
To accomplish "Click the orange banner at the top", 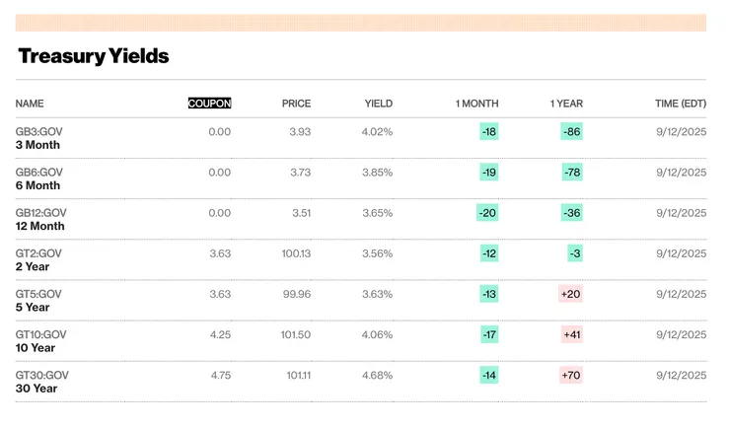I will (361, 23).
